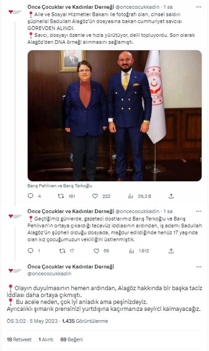Image resolution: width=209 pixels, height=351 pixels.
Task: Open more options menu on first tweet
Action: pyautogui.click(x=199, y=7)
